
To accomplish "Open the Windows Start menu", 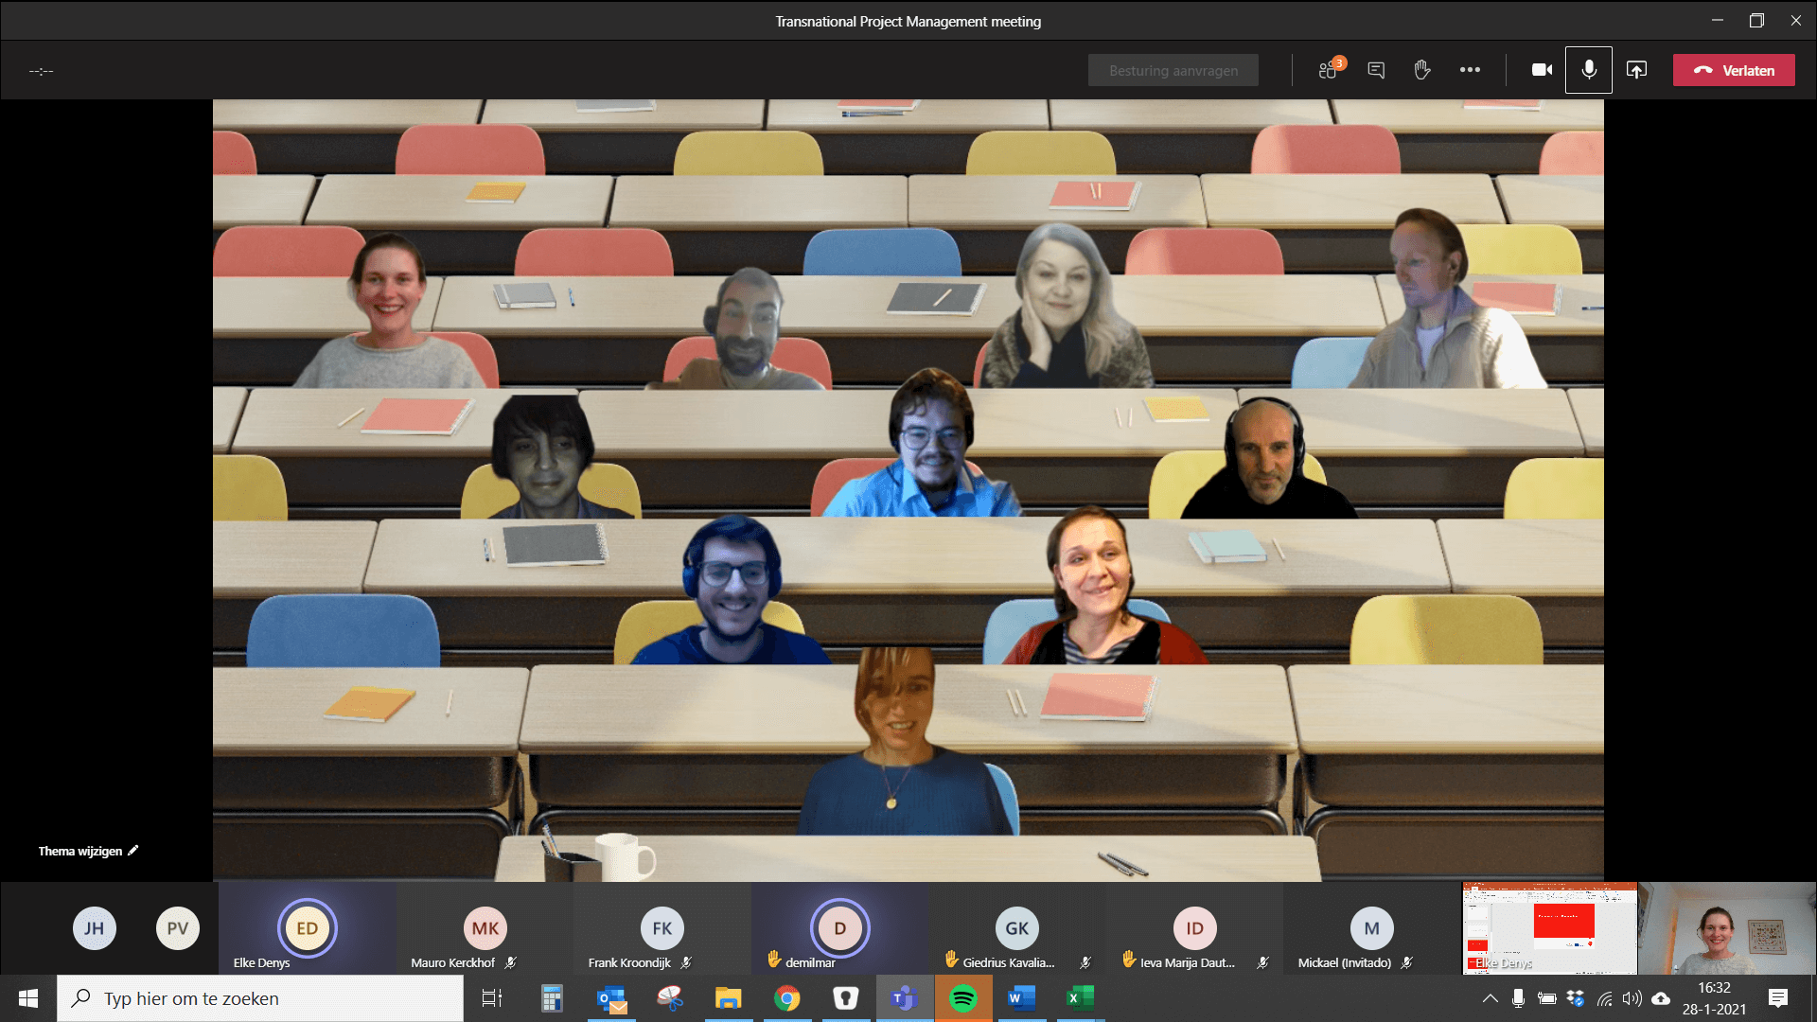I will (28, 998).
